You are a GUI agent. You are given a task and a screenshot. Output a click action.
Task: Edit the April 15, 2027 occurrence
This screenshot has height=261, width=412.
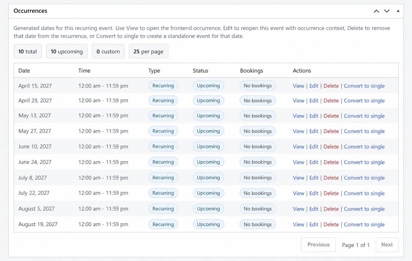click(x=314, y=86)
